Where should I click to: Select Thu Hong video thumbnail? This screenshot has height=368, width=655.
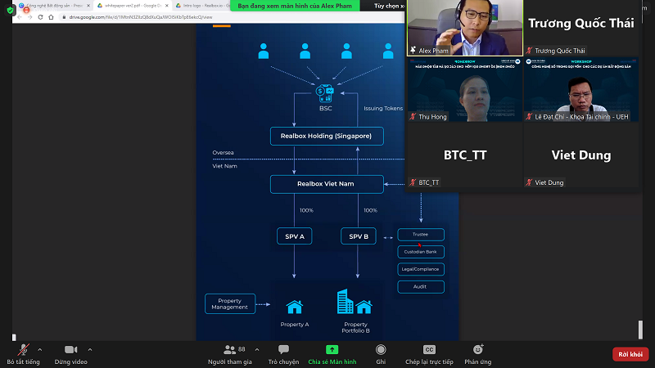pos(465,89)
